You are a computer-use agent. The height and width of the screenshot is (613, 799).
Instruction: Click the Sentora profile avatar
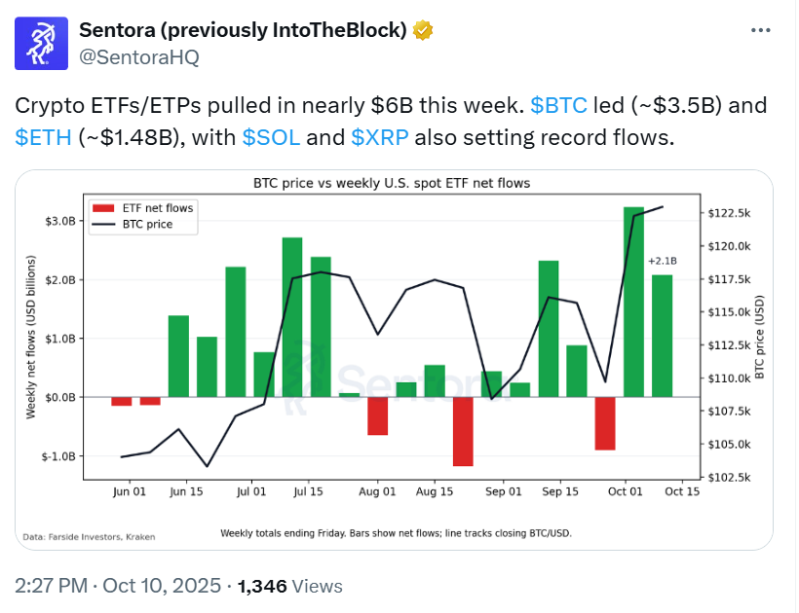[x=41, y=44]
